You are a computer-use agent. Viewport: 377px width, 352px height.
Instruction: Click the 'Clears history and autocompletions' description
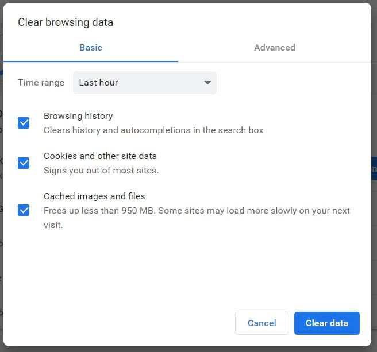pos(153,130)
